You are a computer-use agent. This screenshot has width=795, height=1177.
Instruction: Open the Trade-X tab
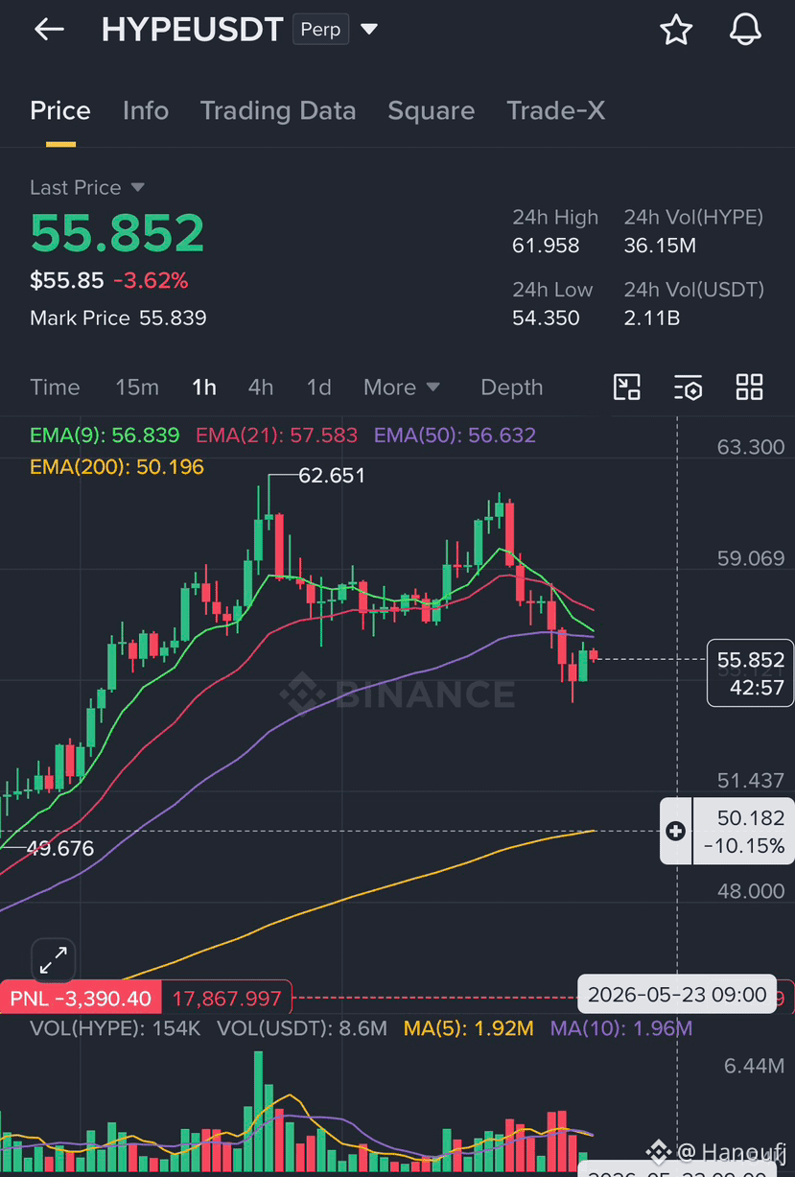[556, 111]
